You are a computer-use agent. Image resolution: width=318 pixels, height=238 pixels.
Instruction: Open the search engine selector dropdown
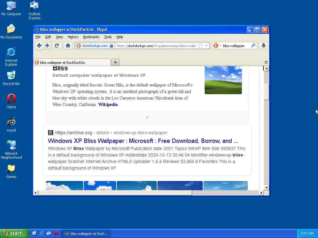[x=217, y=46]
